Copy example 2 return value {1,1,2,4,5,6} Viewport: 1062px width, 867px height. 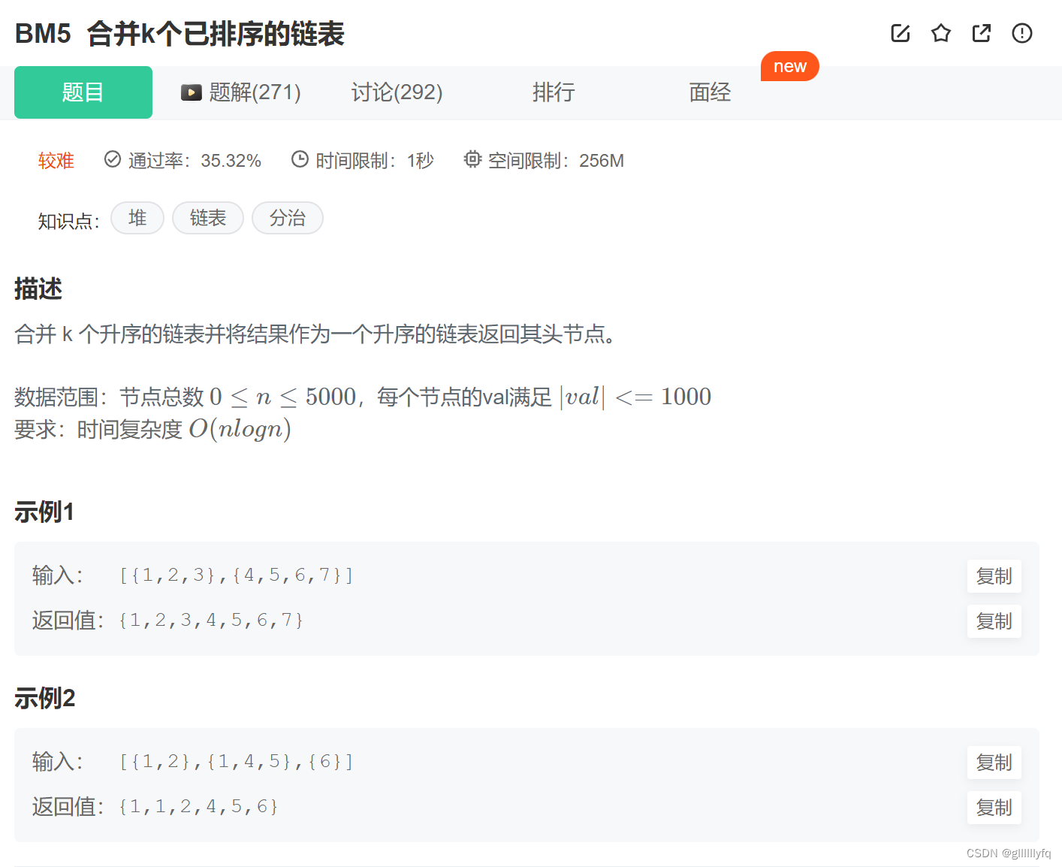994,808
